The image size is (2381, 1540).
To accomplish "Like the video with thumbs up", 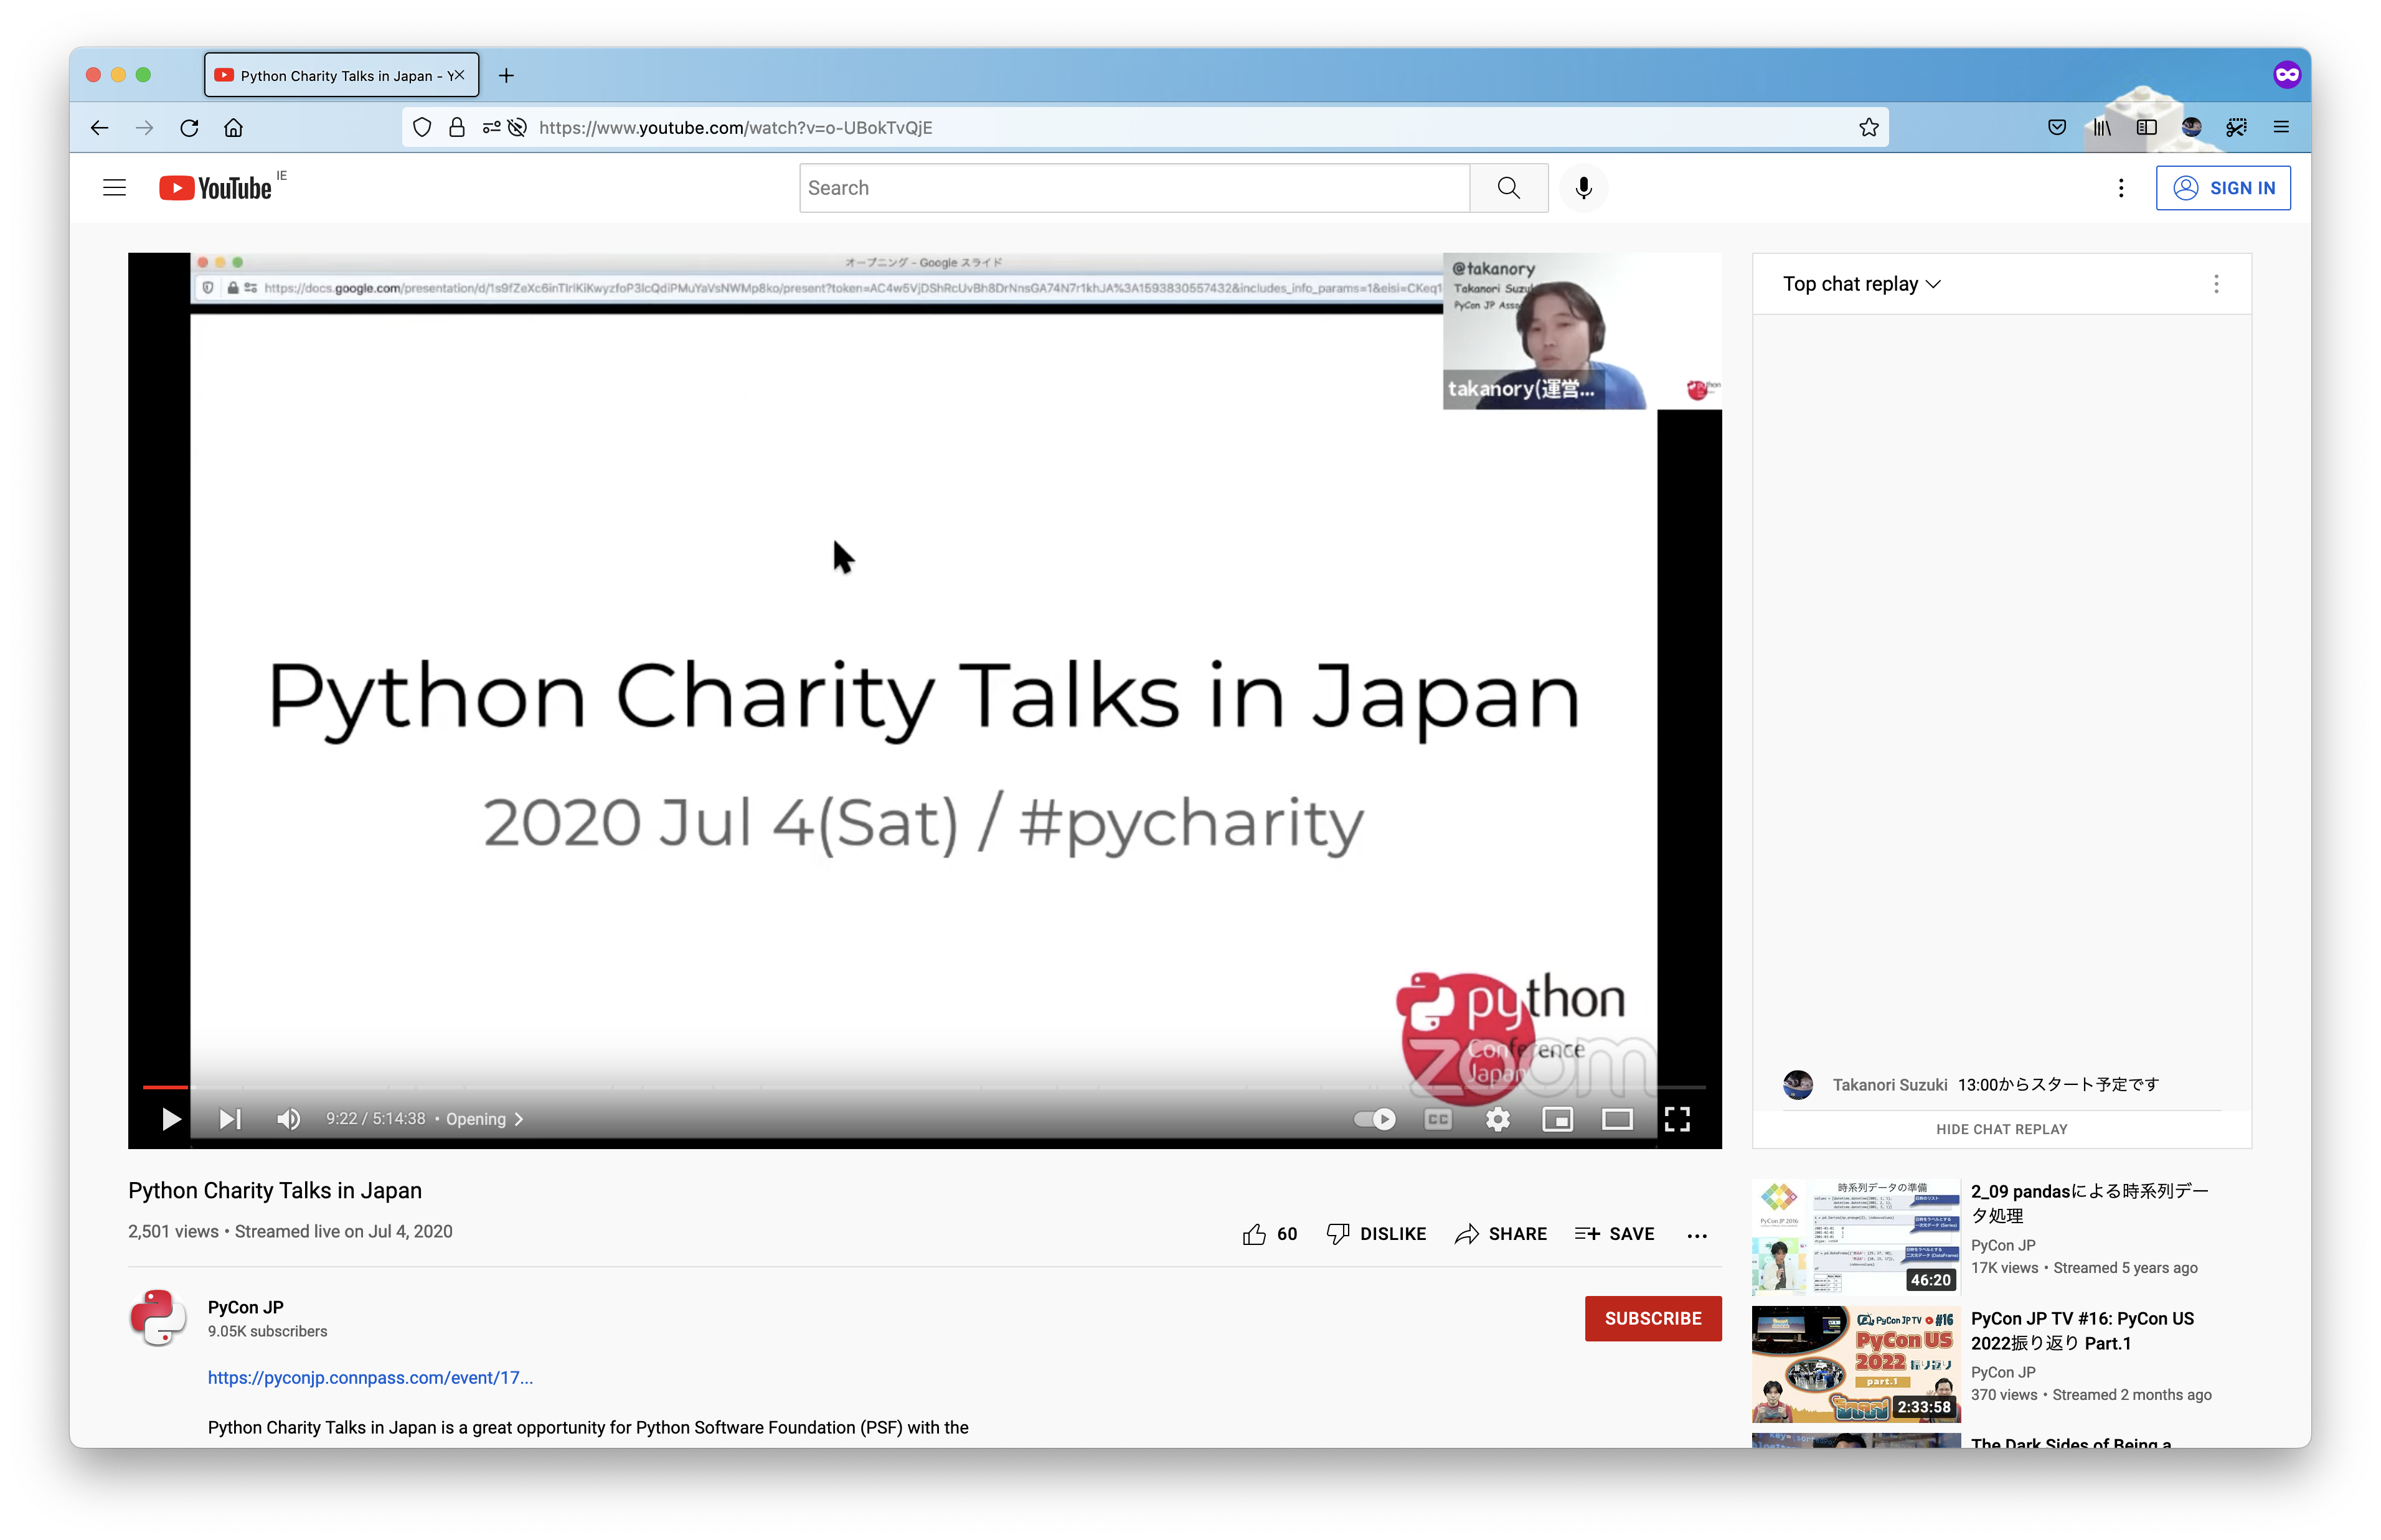I will point(1254,1234).
